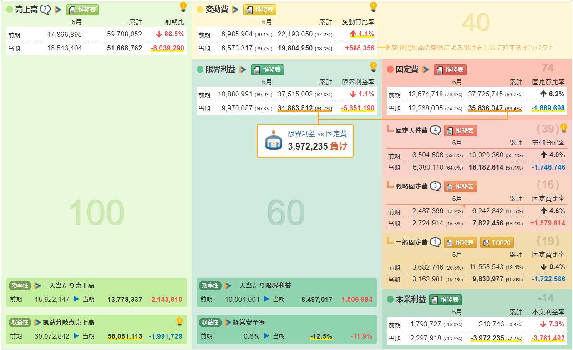
Task: Open the 固定人件費 comment bubble showing 4
Action: (x=436, y=130)
